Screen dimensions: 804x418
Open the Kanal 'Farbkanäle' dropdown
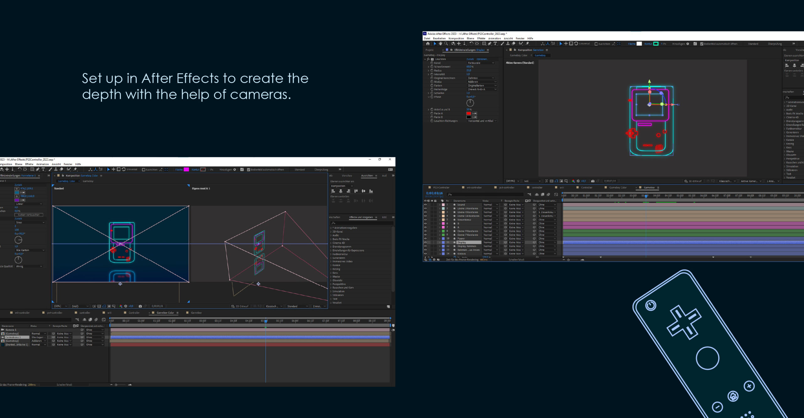481,63
